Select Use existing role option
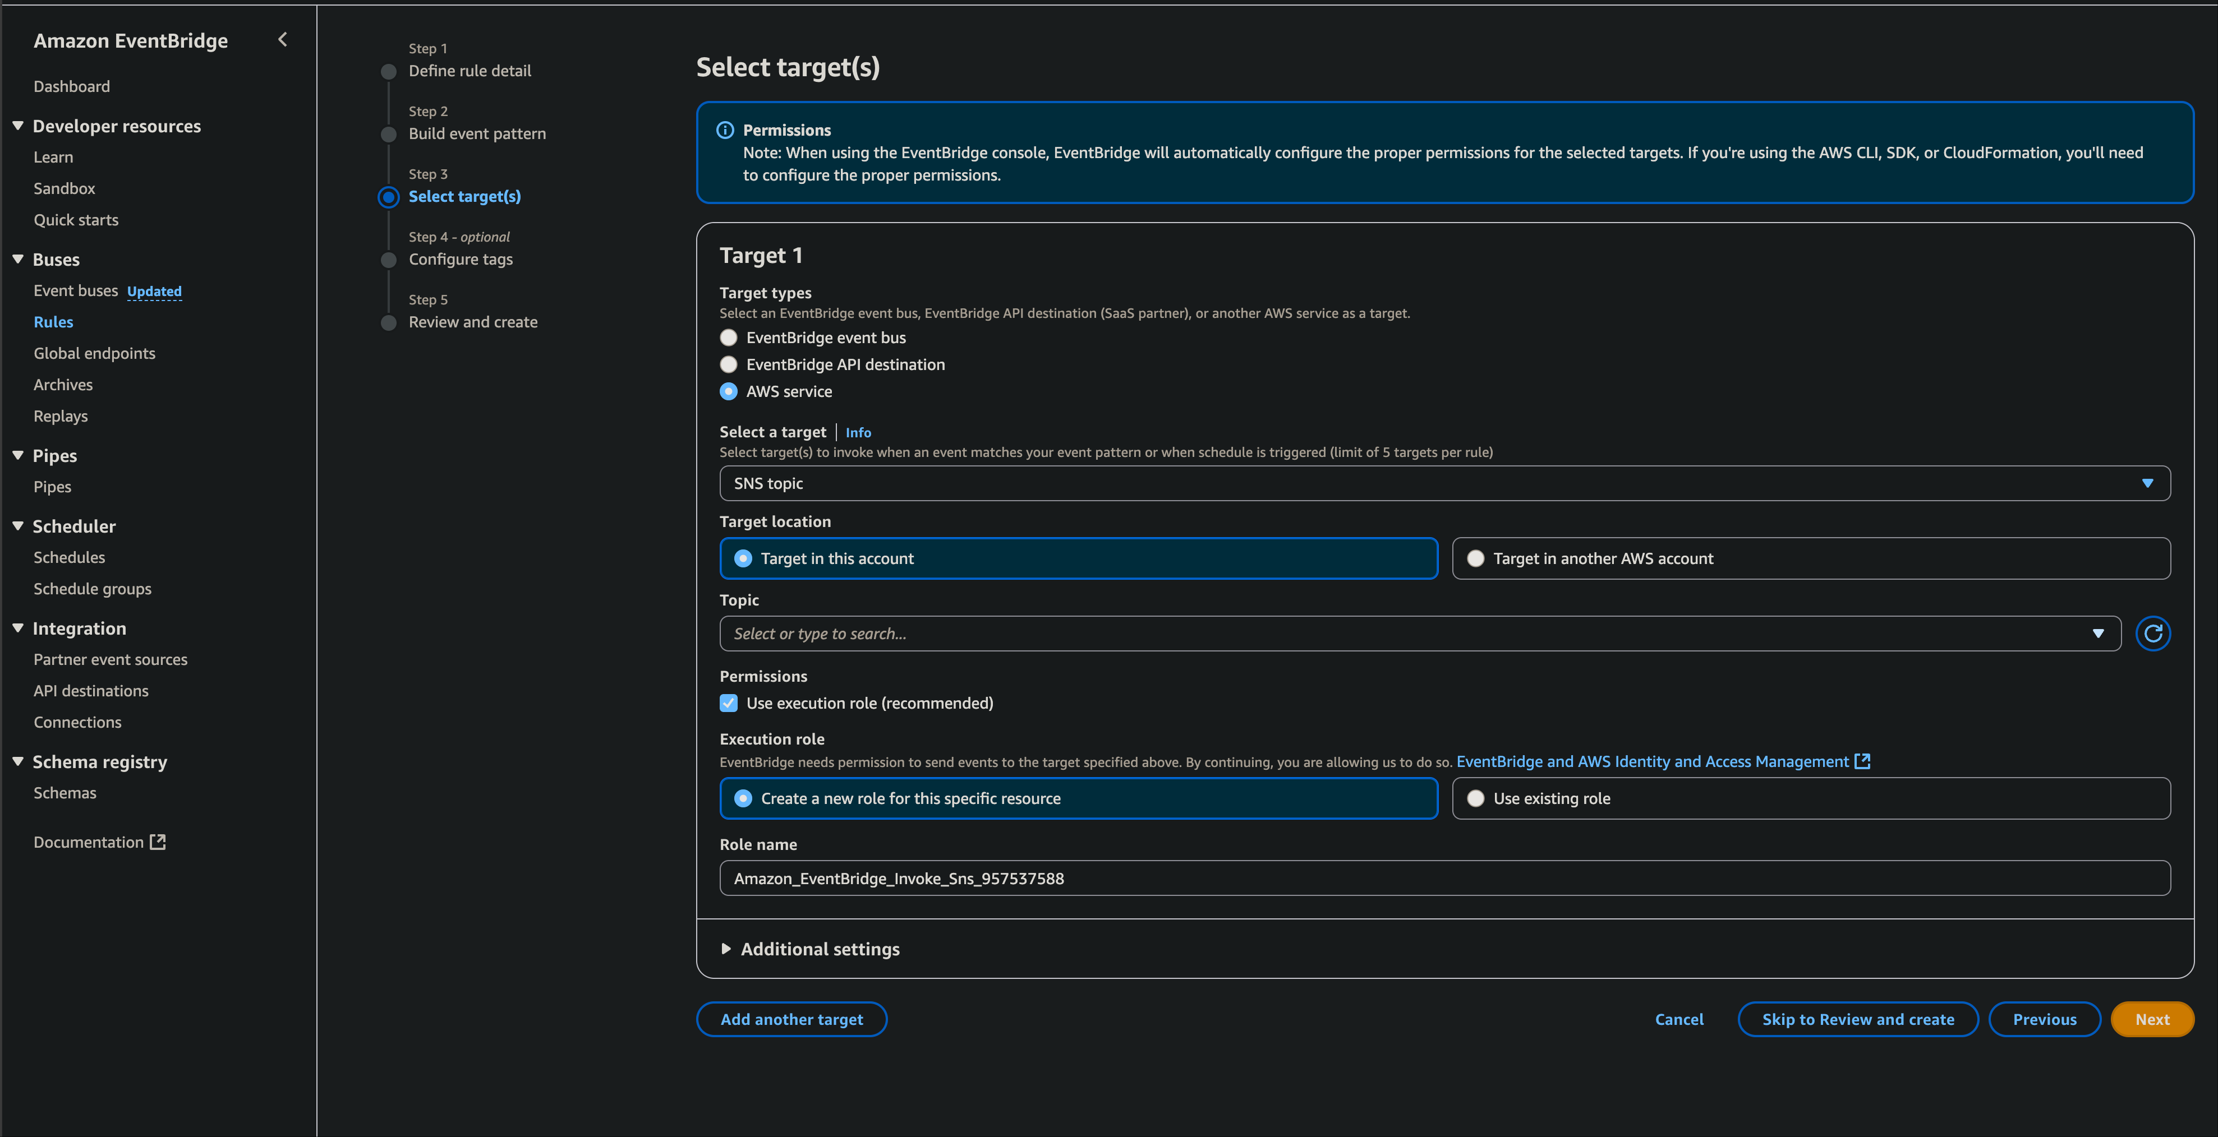2218x1137 pixels. click(x=1811, y=798)
